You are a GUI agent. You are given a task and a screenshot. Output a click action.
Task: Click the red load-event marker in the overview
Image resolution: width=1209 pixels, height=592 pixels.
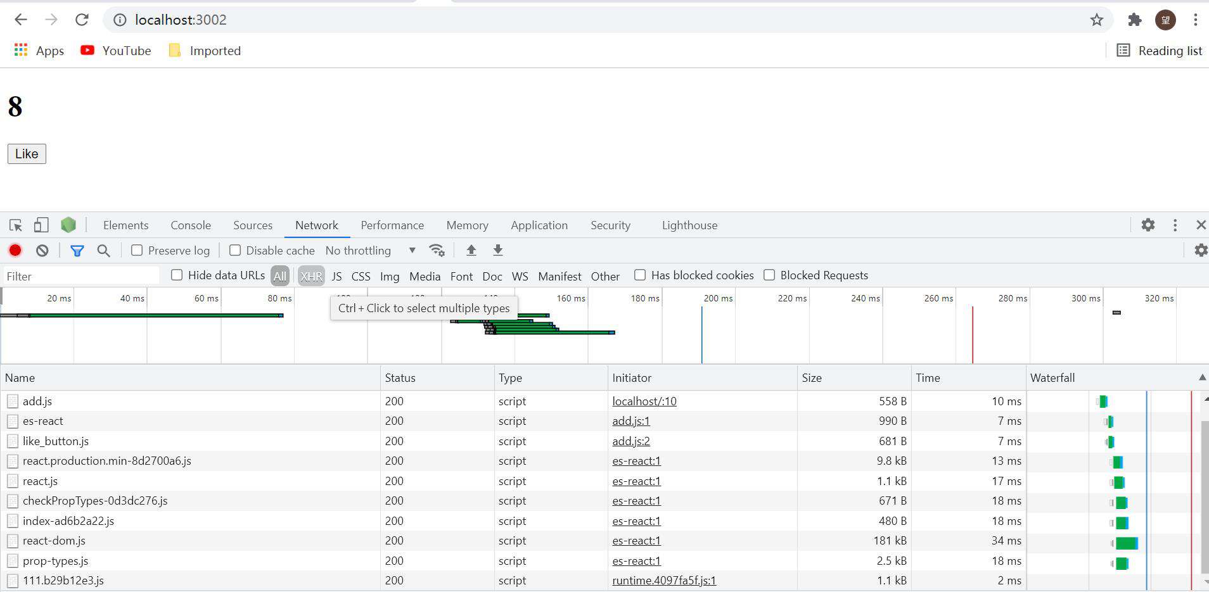[973, 335]
